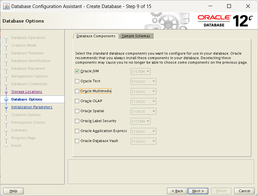
Task: Click the Database Template step text
Action: pyautogui.click(x=27, y=53)
